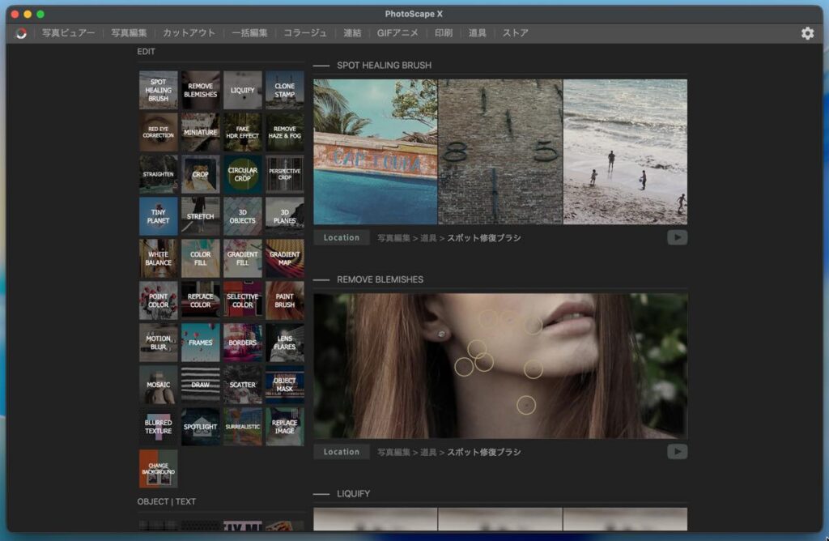
Task: Click the Remove Blemishes face preview
Action: [500, 366]
